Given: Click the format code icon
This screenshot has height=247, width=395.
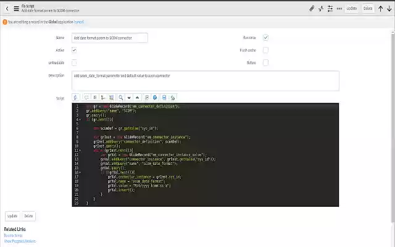Looking at the screenshot, I should (95, 98).
